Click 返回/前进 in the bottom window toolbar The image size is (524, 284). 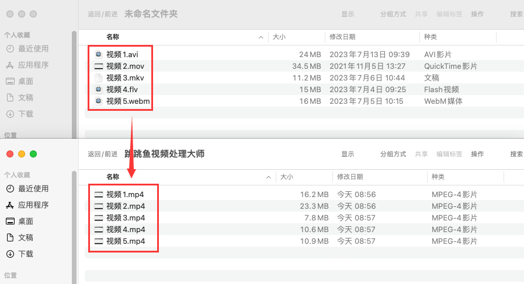pos(103,154)
